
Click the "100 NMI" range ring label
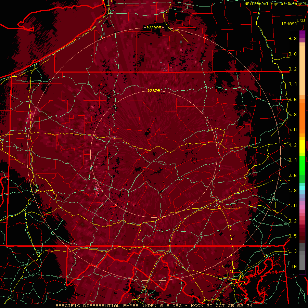point(154,27)
